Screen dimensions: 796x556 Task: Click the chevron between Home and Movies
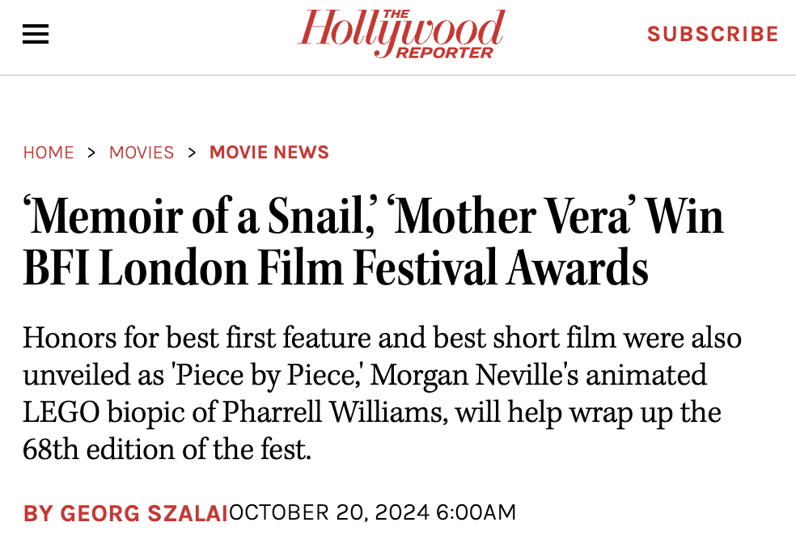click(x=91, y=152)
